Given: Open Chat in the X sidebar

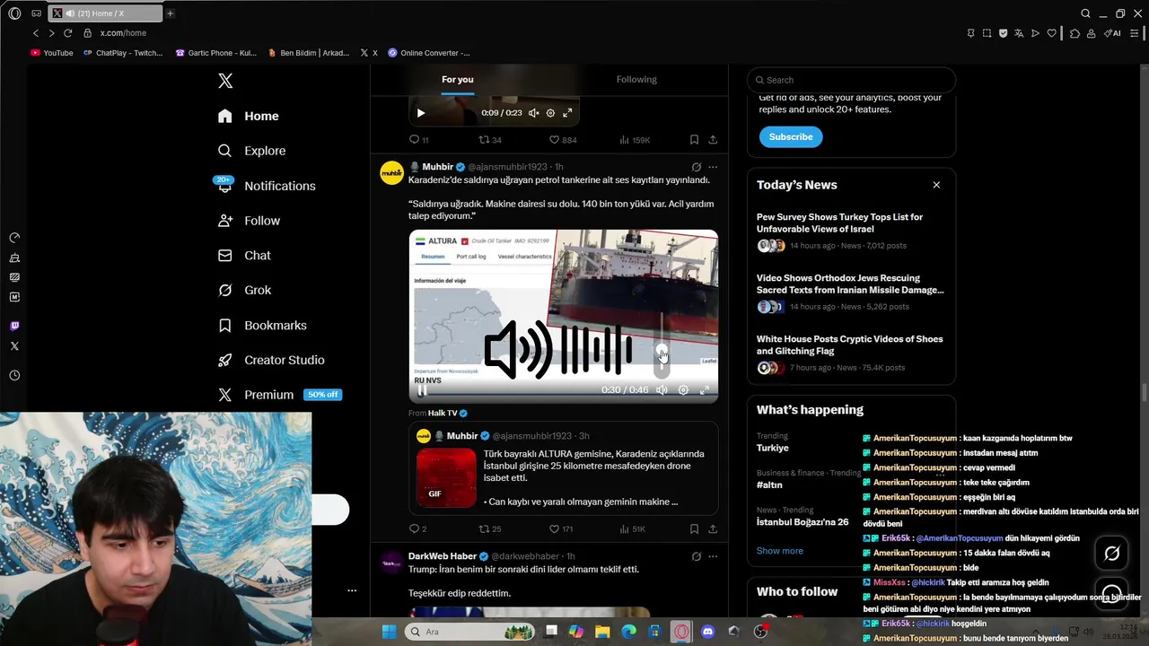Looking at the screenshot, I should [x=244, y=256].
